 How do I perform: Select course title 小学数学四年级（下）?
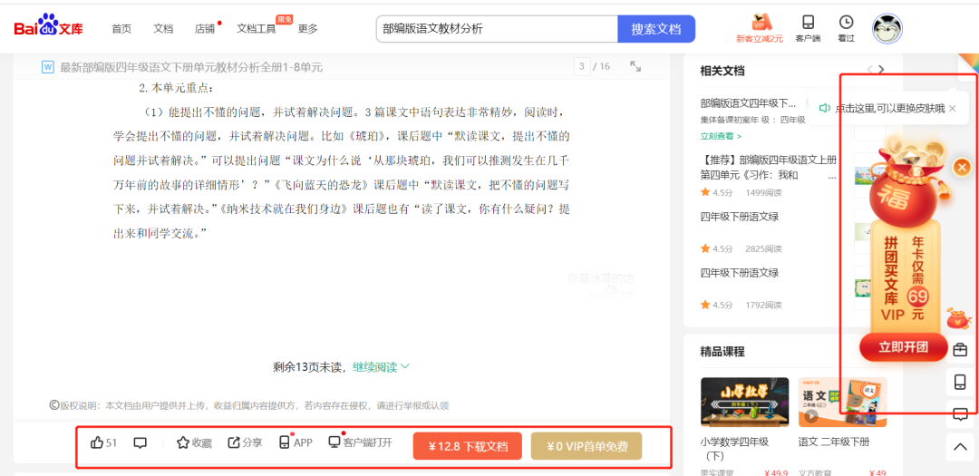[736, 449]
